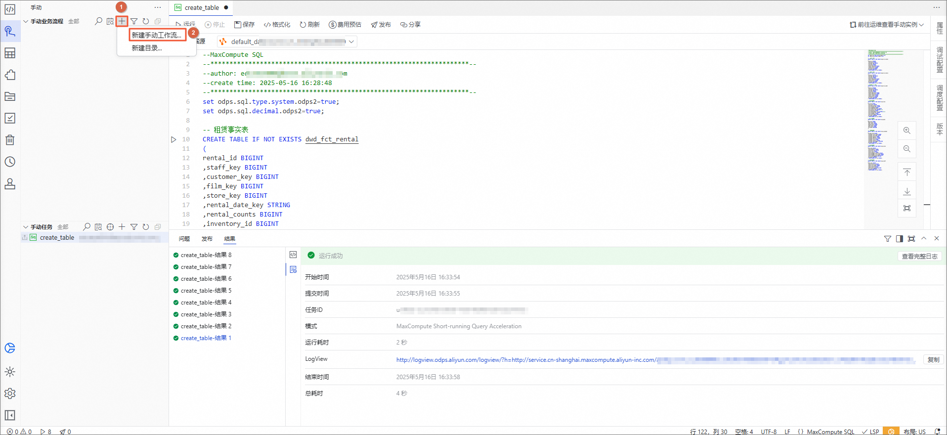Click the 空格: 4 indentation status item
947x435 pixels.
click(744, 432)
